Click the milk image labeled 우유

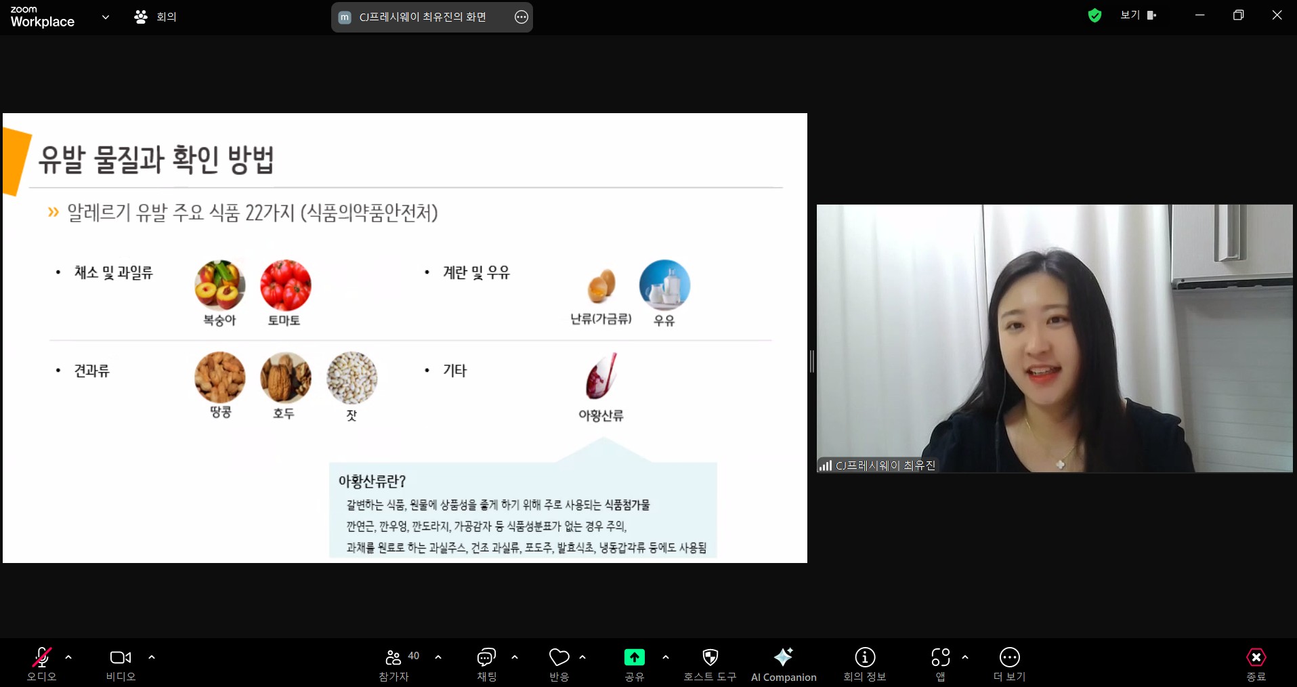664,285
